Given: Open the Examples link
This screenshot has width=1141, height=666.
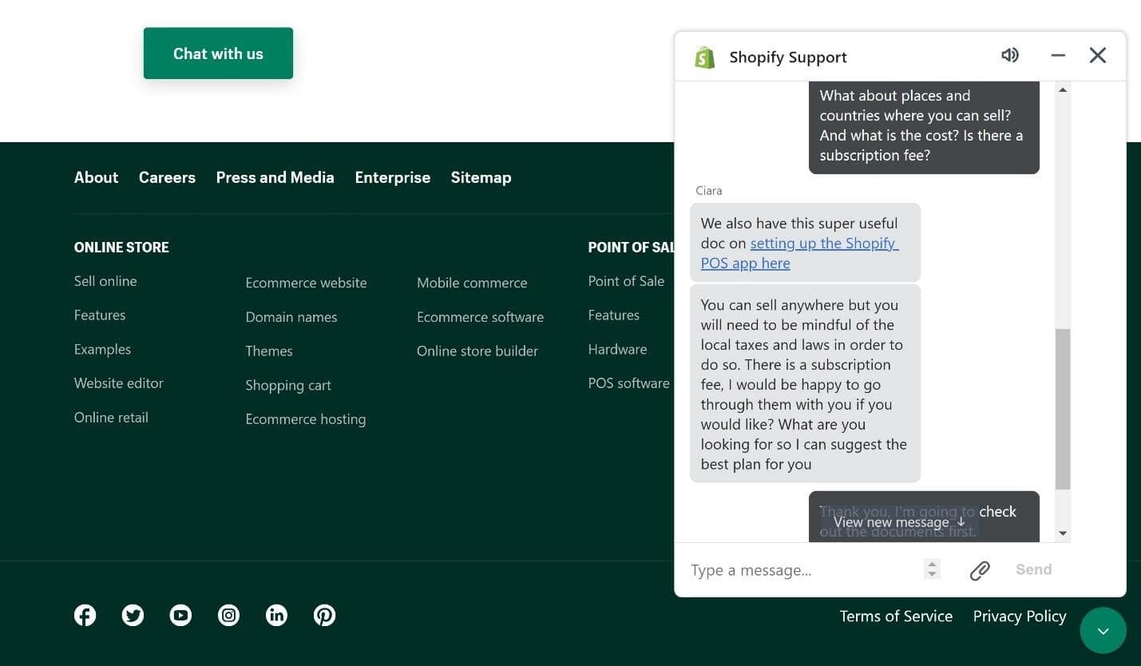Looking at the screenshot, I should [102, 349].
